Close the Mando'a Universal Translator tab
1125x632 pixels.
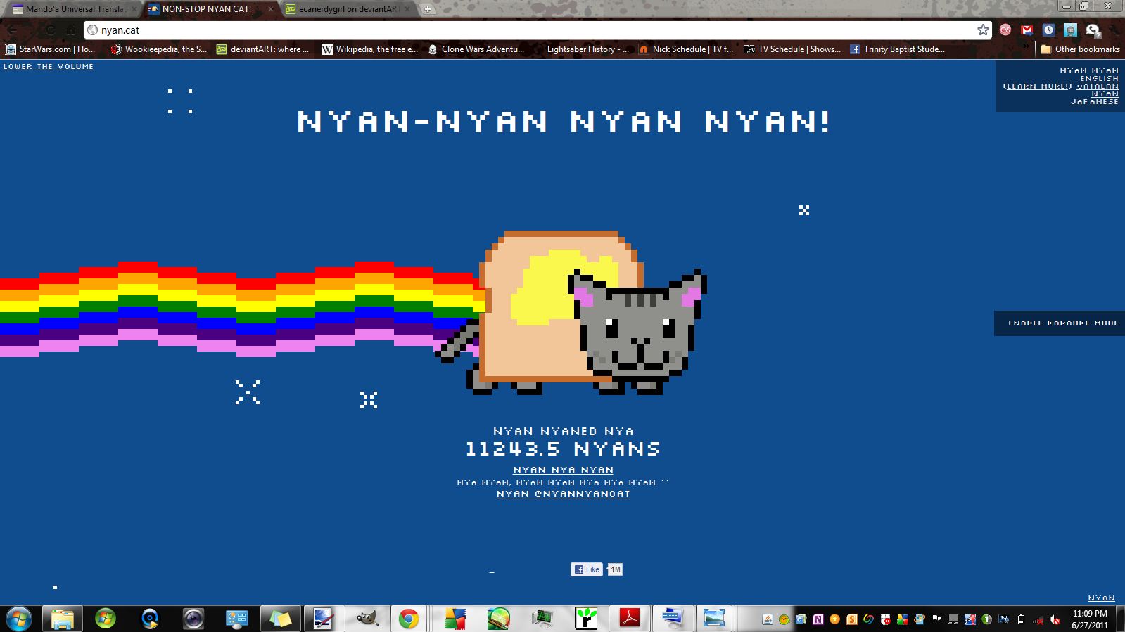[134, 9]
